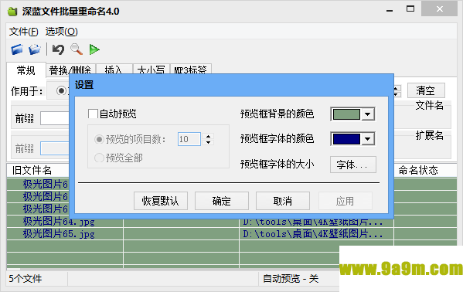Select the 作用于 radio button
Image resolution: width=463 pixels, height=292 pixels.
61,90
